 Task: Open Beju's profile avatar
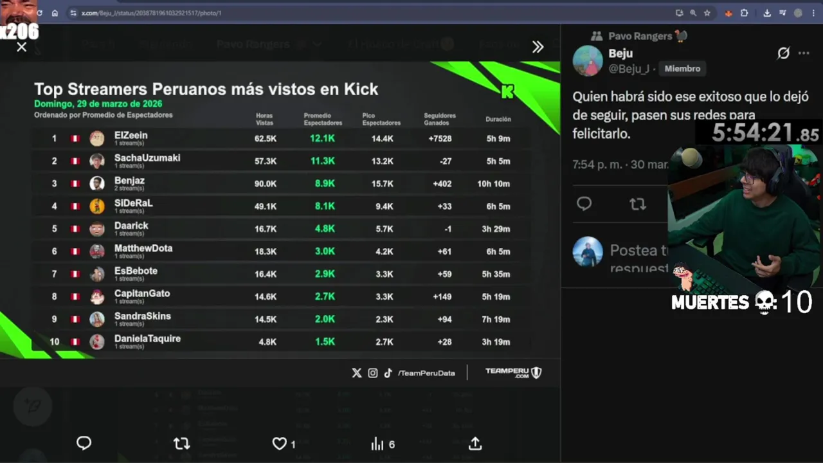click(588, 61)
